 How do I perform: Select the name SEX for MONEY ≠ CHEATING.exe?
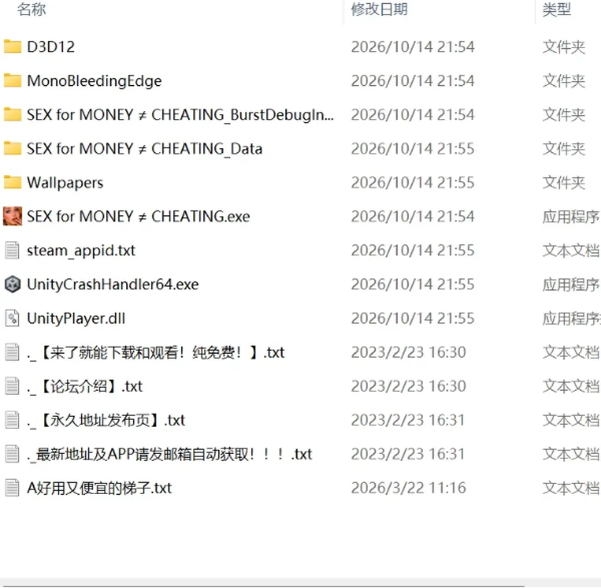pyautogui.click(x=138, y=217)
